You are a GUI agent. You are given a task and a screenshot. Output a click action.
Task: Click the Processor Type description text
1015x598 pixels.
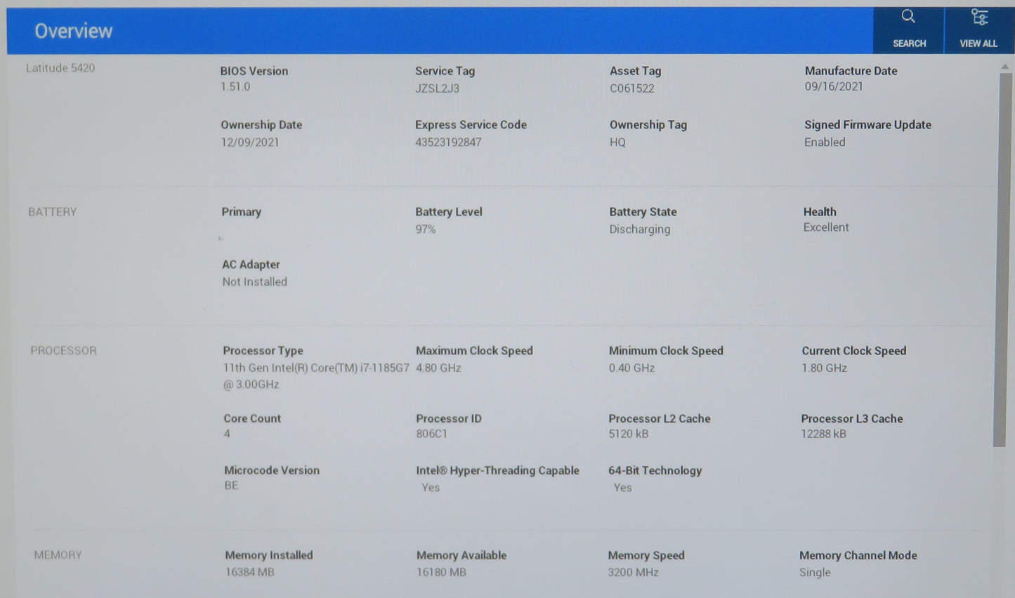point(315,376)
